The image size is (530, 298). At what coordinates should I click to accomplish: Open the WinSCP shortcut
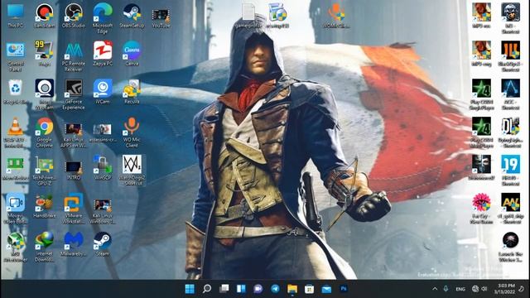103,168
